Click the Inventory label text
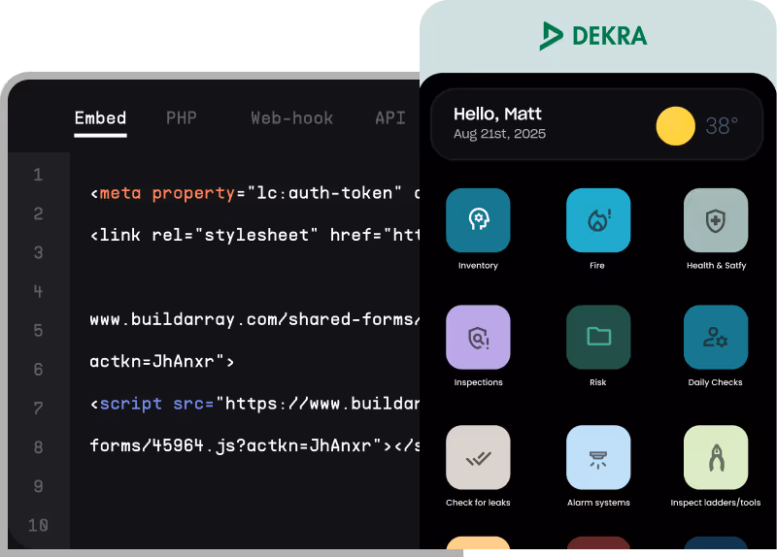 tap(478, 265)
